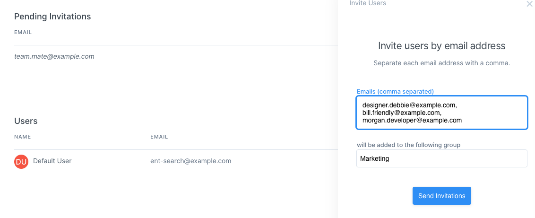The image size is (535, 218).
Task: Click the Pending Invitations heading
Action: coord(52,17)
